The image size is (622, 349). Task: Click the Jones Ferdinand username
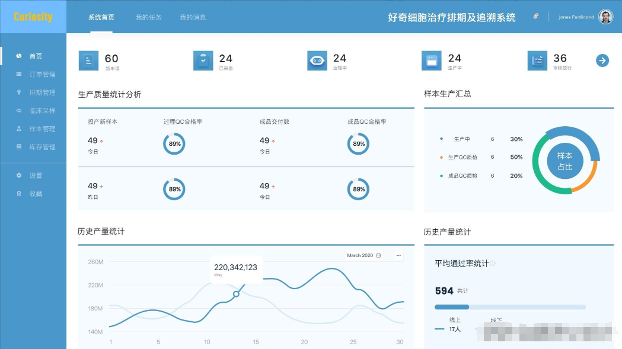coord(576,17)
